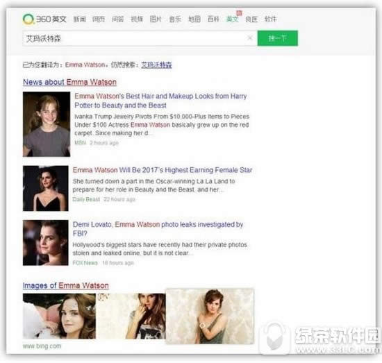
Task: Open the www.bing.com source link
Action: click(x=42, y=346)
